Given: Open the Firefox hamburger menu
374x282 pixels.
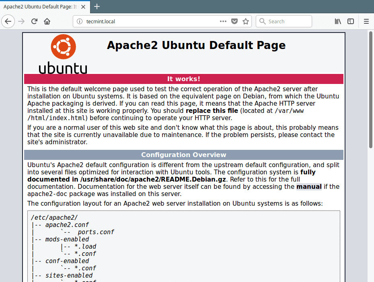Looking at the screenshot, I should (366, 21).
